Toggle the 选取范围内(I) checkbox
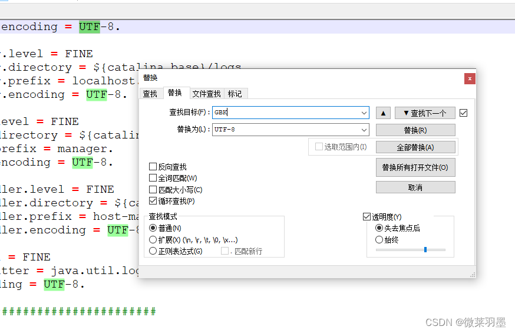The width and height of the screenshot is (515, 333). pyautogui.click(x=319, y=147)
